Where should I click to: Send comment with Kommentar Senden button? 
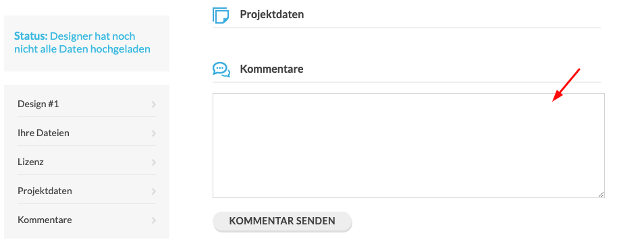point(282,221)
